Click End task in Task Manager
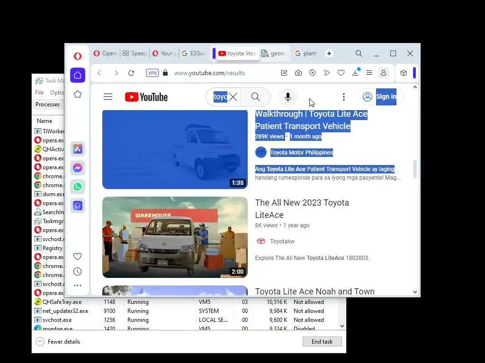 (322, 341)
